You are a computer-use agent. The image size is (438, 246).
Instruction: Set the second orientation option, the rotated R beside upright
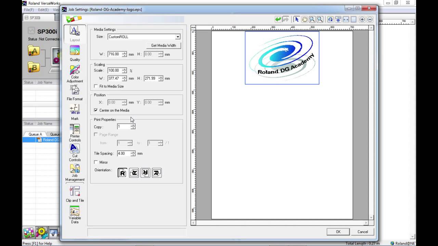[x=134, y=173]
